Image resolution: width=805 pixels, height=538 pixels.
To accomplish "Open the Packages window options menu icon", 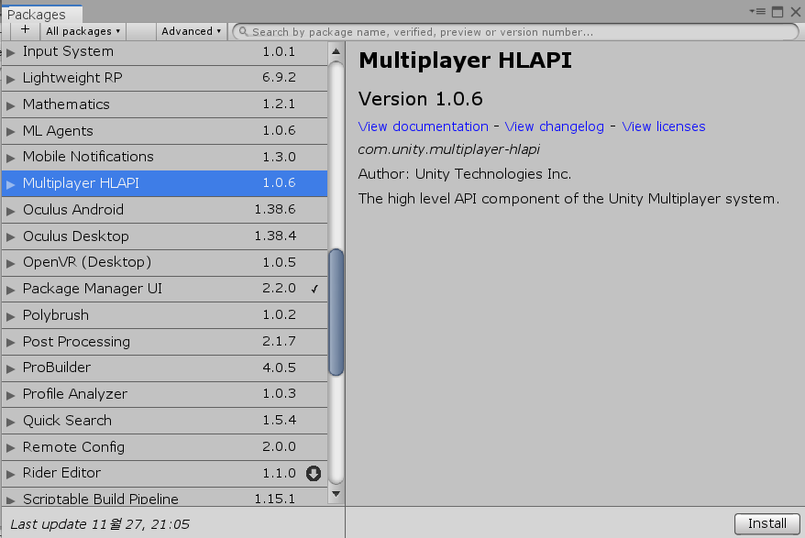I will click(756, 11).
